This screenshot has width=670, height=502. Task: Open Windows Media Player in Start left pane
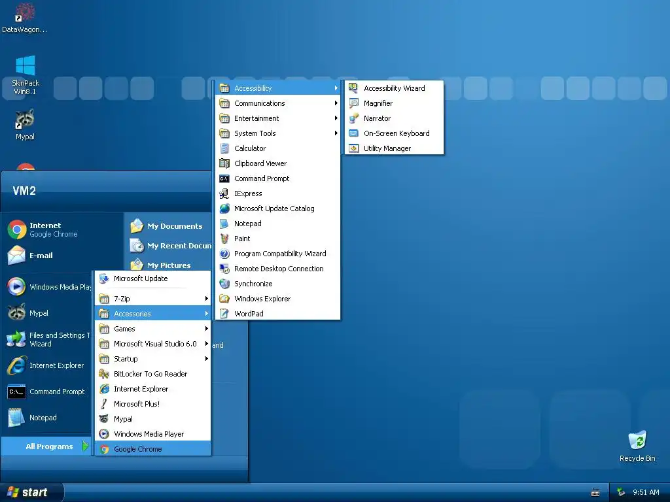click(48, 287)
